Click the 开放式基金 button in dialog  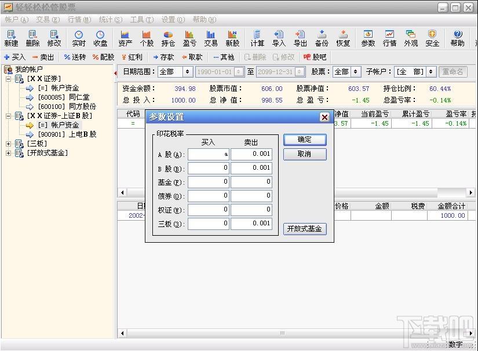[305, 229]
